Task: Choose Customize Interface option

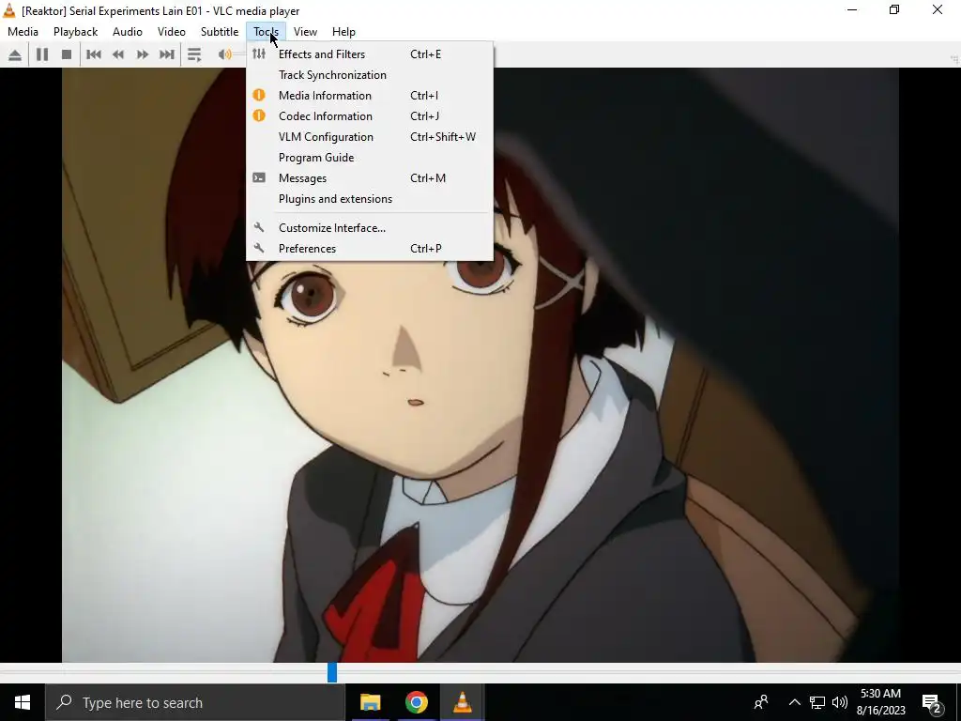Action: point(370,228)
